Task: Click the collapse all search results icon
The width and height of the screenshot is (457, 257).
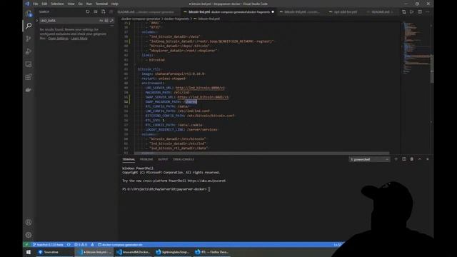Action: tap(111, 11)
